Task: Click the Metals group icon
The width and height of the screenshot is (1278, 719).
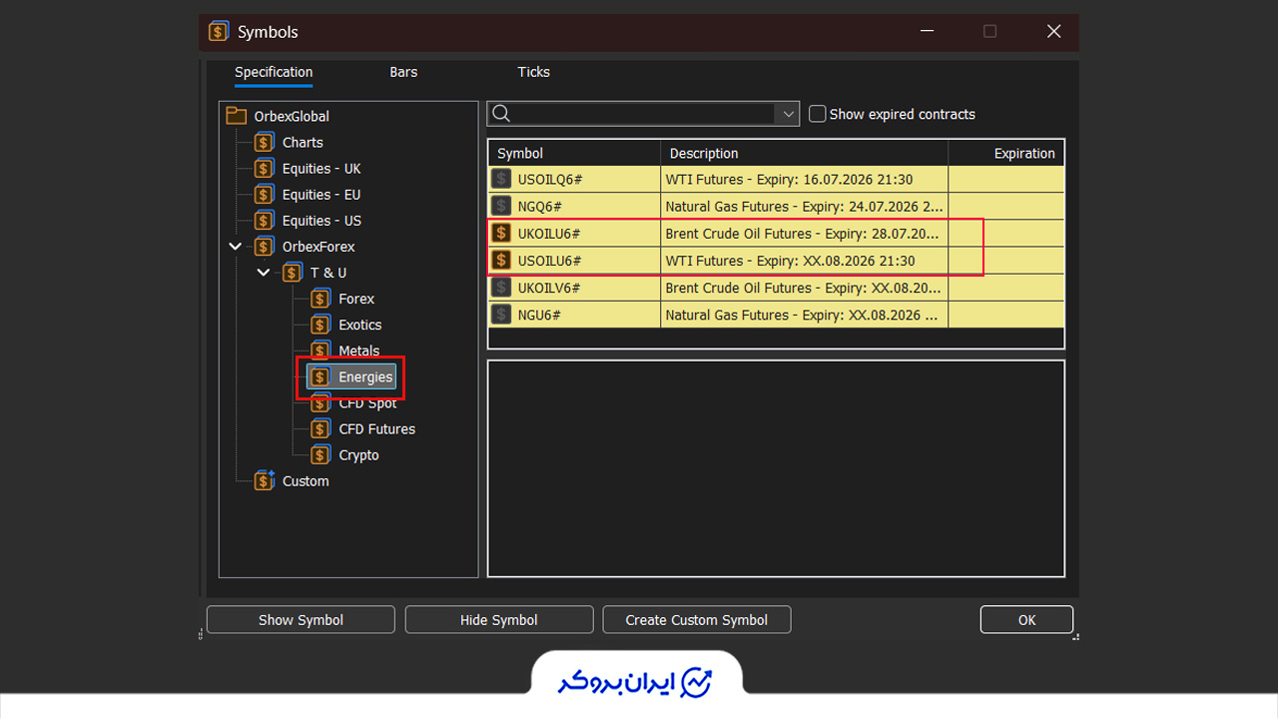Action: [x=319, y=351]
